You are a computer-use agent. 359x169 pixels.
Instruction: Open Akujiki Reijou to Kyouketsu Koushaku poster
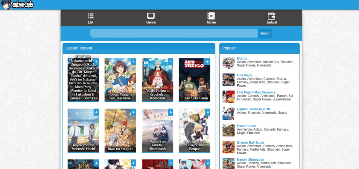point(157,80)
